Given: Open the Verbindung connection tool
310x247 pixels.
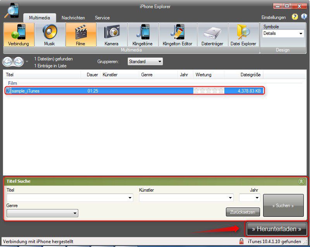Looking at the screenshot, I should (x=19, y=35).
